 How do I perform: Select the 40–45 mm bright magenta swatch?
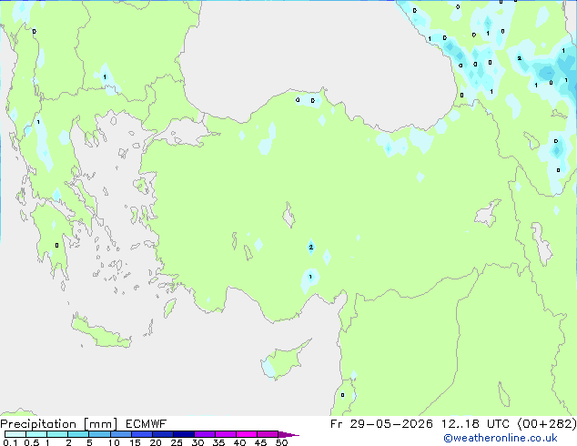point(247,434)
